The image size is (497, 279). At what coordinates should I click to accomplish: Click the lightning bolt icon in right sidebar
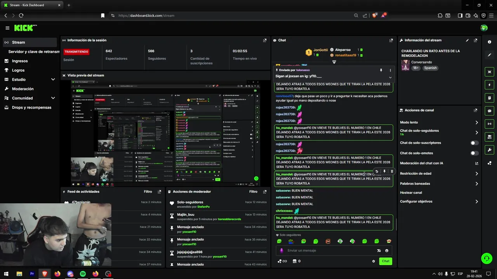(489, 85)
